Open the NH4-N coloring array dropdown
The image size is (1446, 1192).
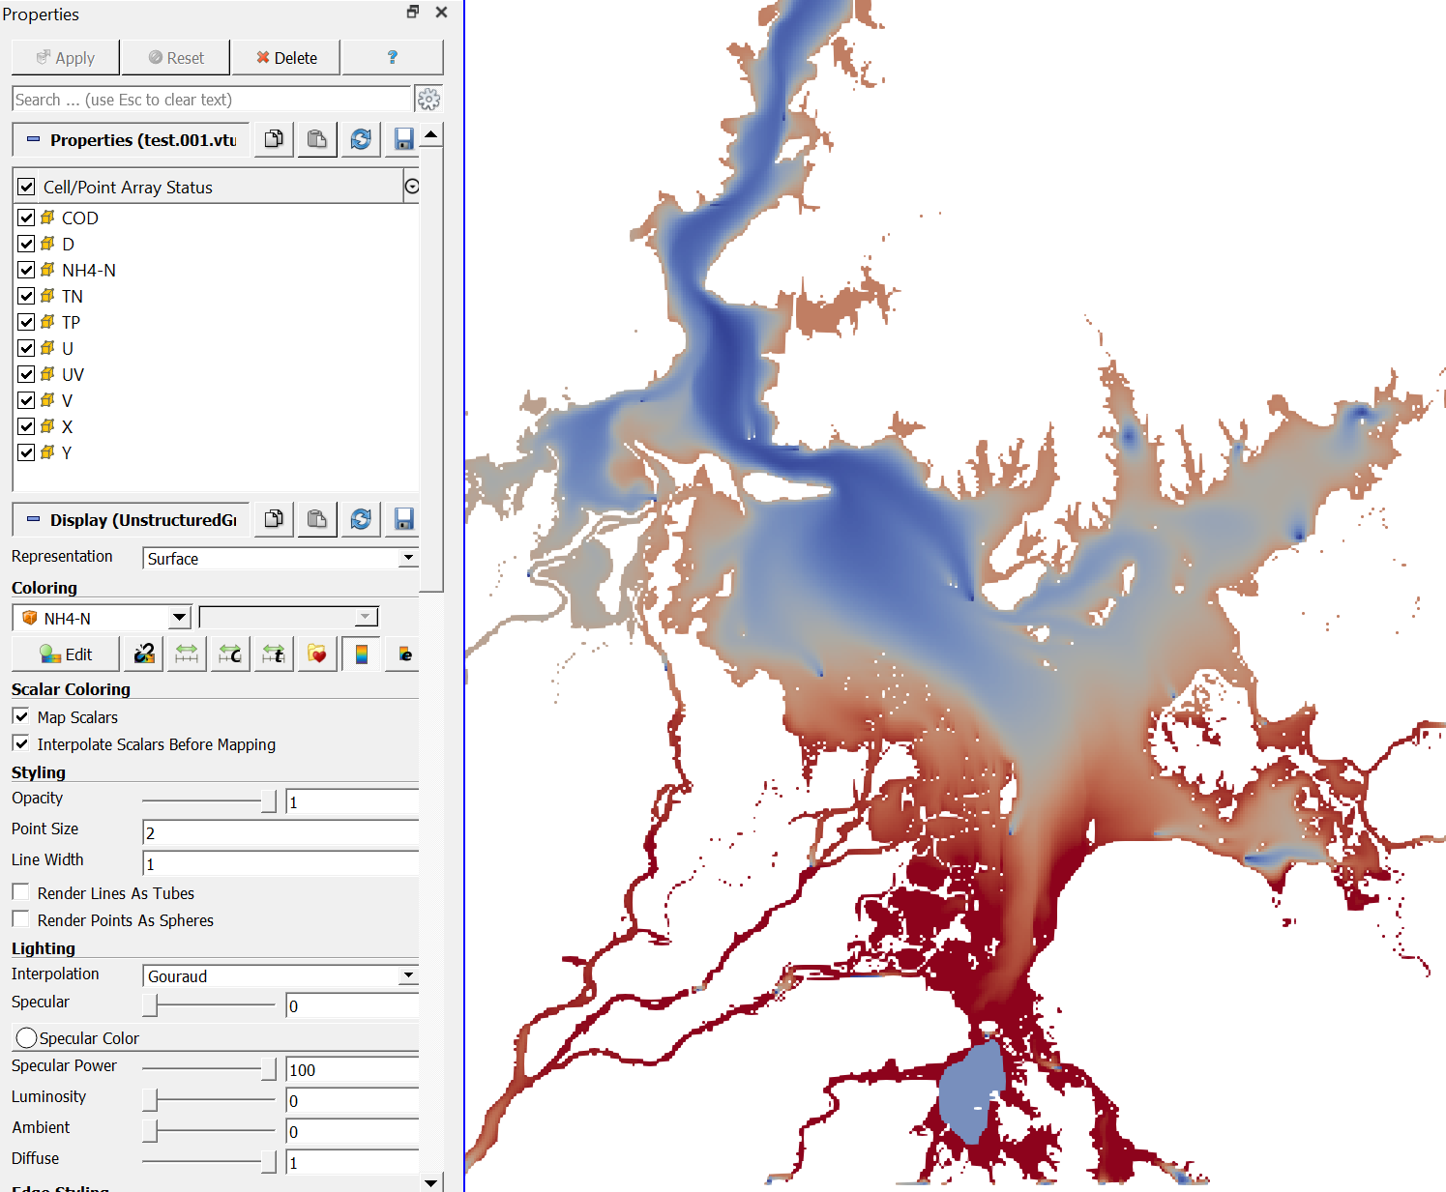[x=102, y=618]
